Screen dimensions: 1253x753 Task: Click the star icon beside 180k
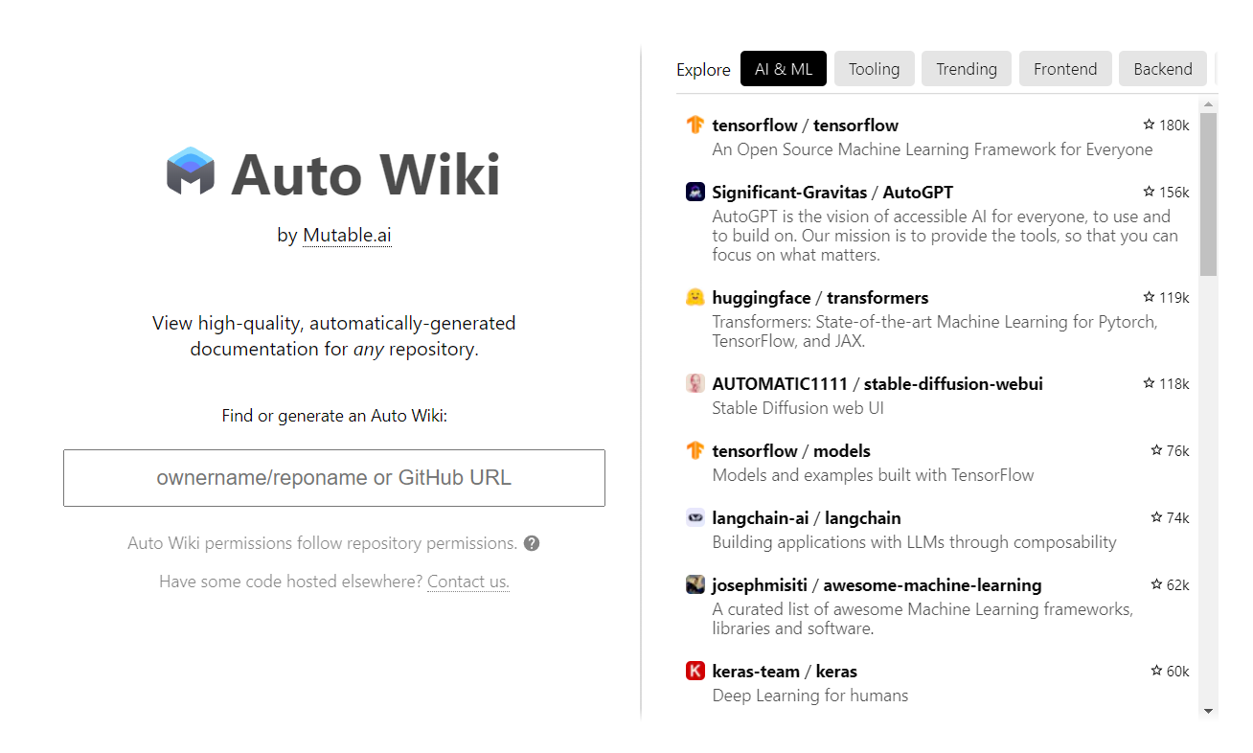[1147, 125]
